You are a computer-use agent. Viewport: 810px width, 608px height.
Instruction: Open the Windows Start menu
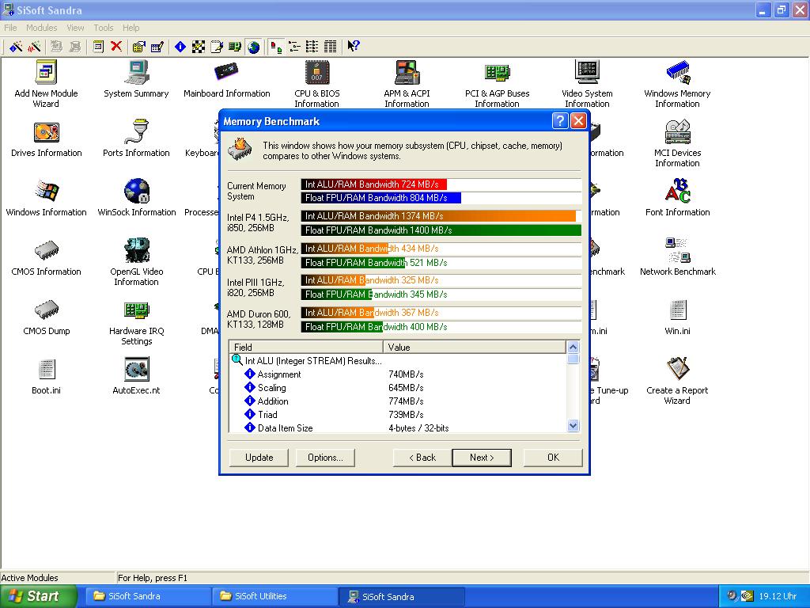click(38, 596)
